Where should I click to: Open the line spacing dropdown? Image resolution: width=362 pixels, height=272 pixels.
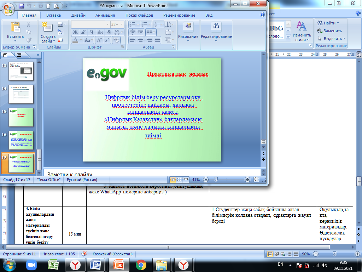click(x=159, y=24)
